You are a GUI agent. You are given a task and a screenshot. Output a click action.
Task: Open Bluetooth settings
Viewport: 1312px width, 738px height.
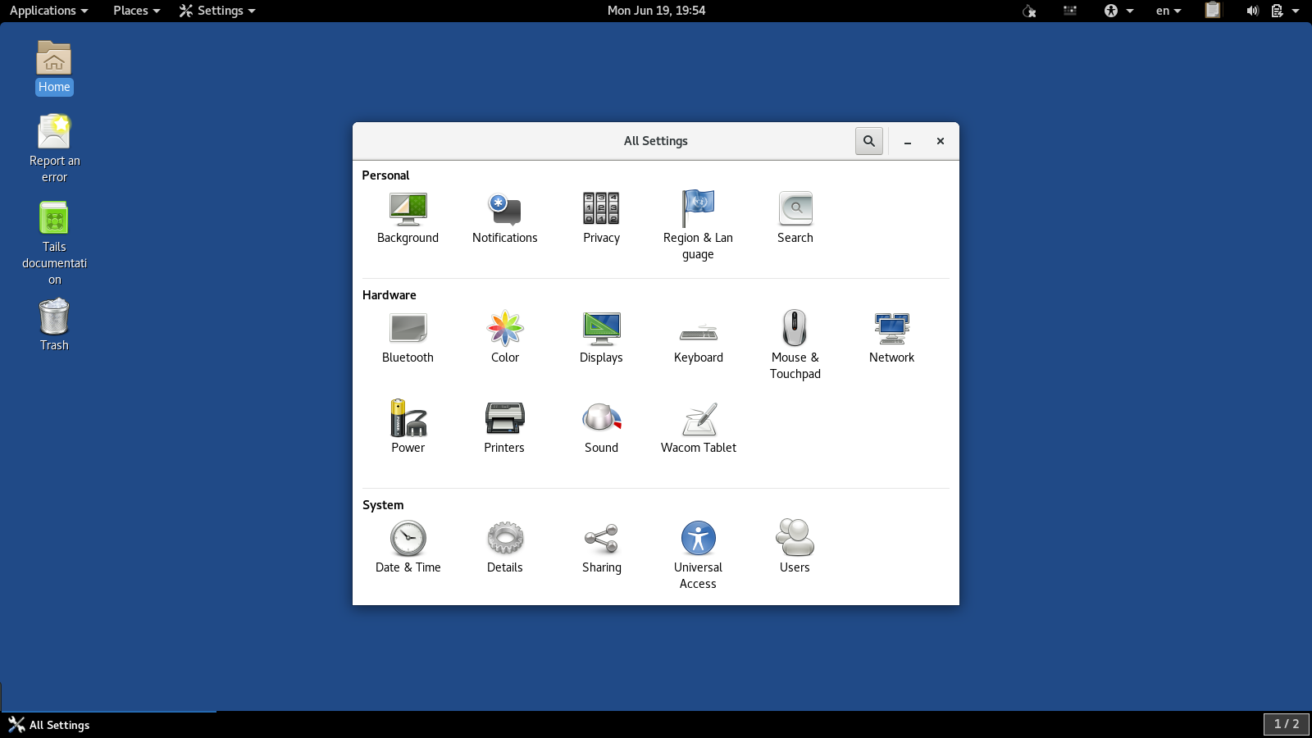click(408, 337)
